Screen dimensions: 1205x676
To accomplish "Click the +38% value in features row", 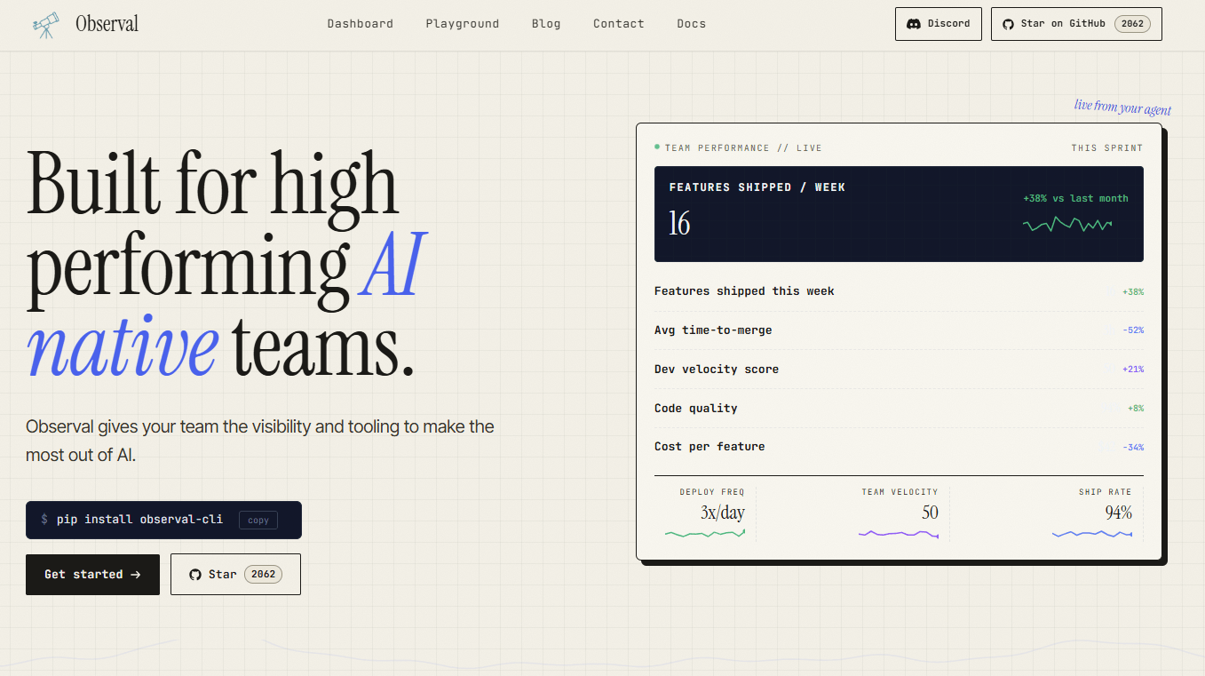I will click(1132, 292).
